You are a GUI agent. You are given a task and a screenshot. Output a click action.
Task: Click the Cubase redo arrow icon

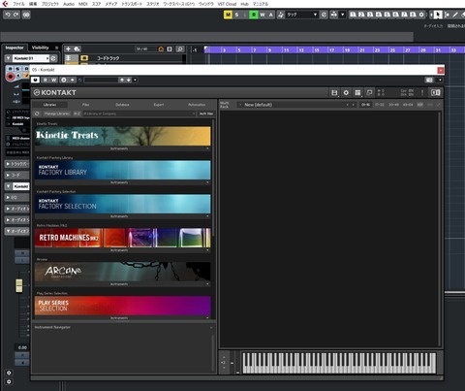[15, 15]
